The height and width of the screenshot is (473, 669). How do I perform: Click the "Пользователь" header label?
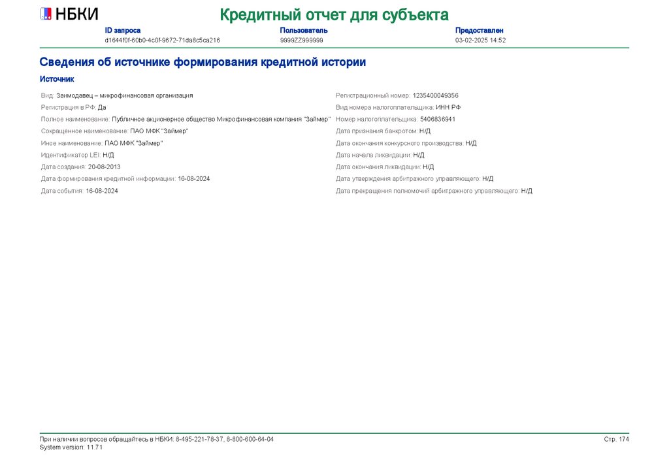pos(304,30)
